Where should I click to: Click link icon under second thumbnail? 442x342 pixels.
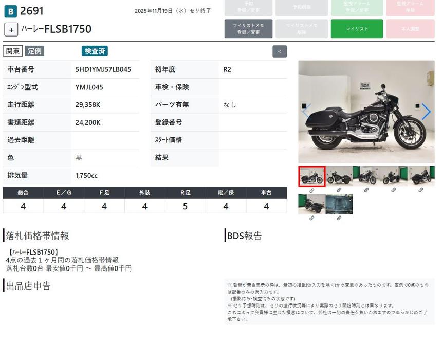[339, 190]
